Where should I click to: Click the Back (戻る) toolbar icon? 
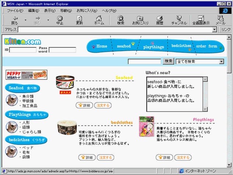point(15,20)
